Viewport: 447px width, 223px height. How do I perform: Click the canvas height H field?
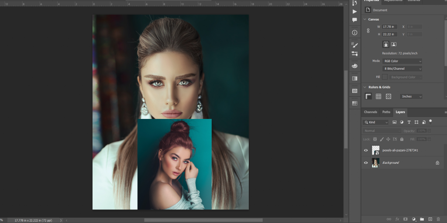tap(389, 34)
